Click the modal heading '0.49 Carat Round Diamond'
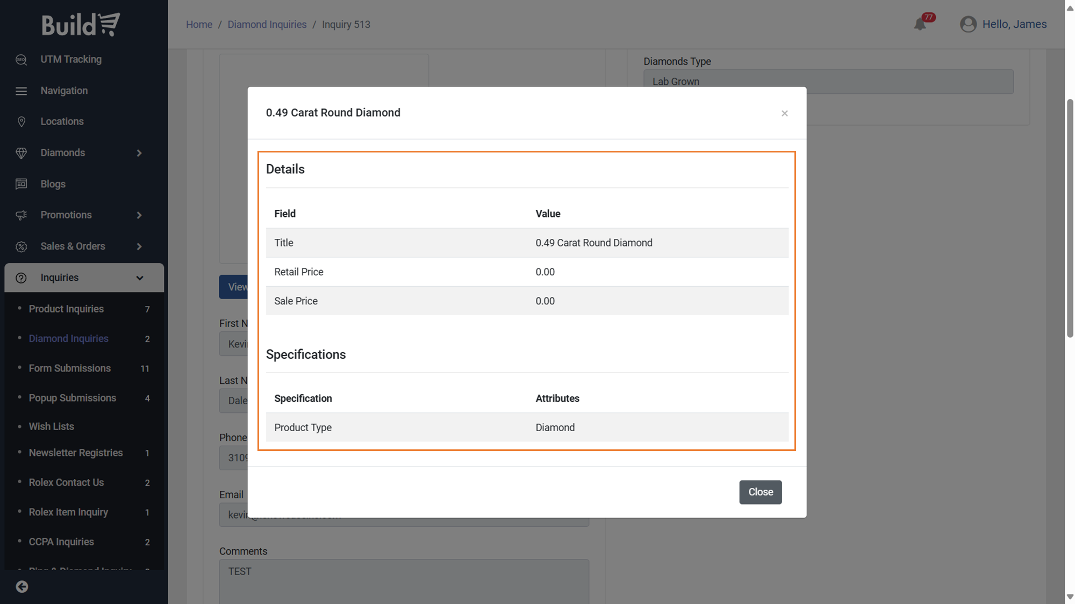1075x604 pixels. click(333, 113)
